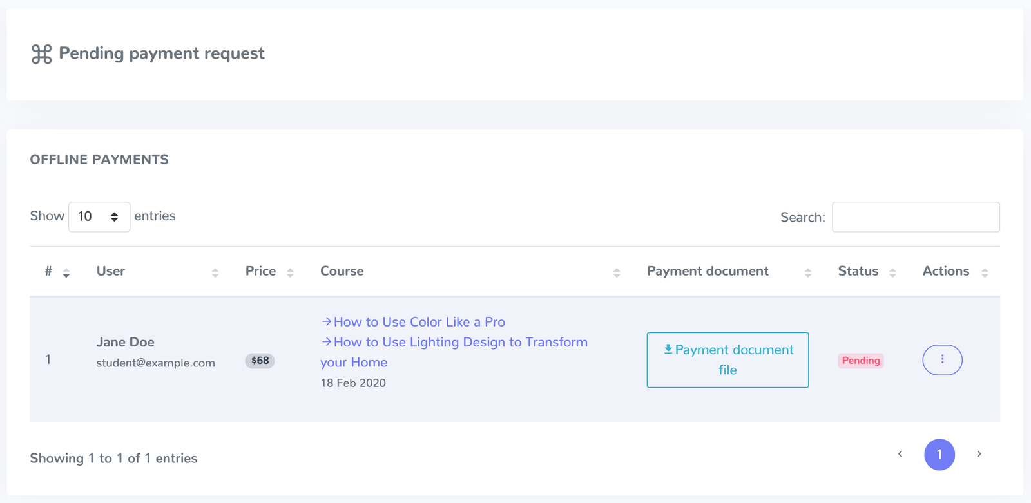
Task: Open How to Use Color Like a Pro course
Action: click(419, 322)
